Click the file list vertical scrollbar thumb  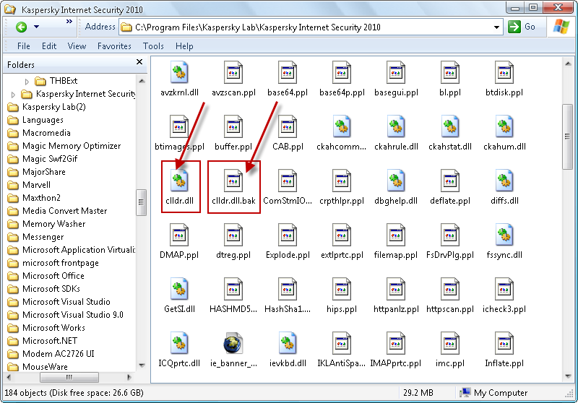tap(567, 137)
